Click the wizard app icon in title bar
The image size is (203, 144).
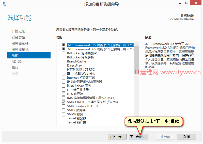point(4,4)
